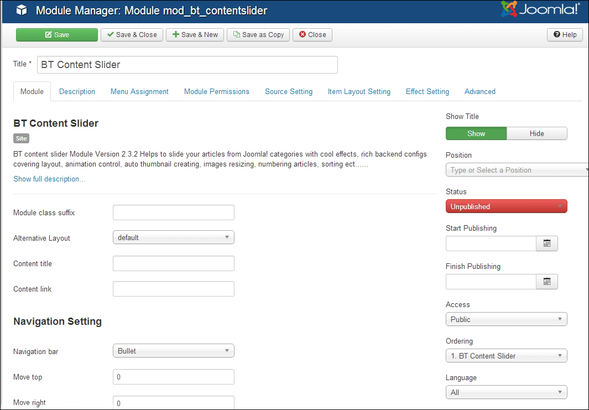Click the module cube icon in header

[22, 10]
